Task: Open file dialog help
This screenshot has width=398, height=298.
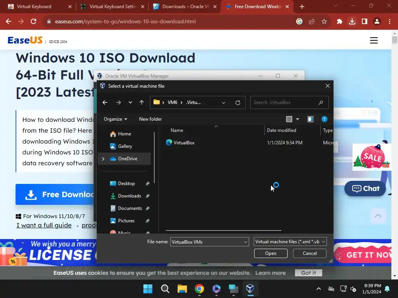Action: click(x=325, y=119)
